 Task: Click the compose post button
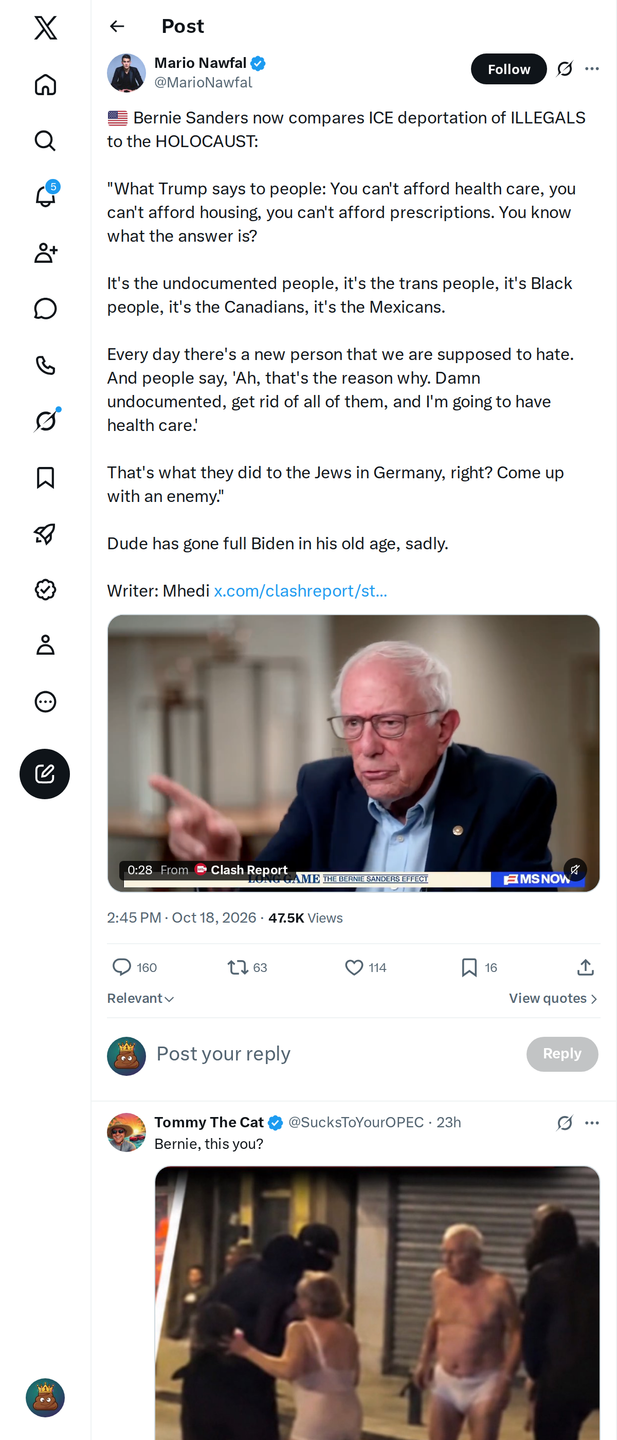[45, 773]
